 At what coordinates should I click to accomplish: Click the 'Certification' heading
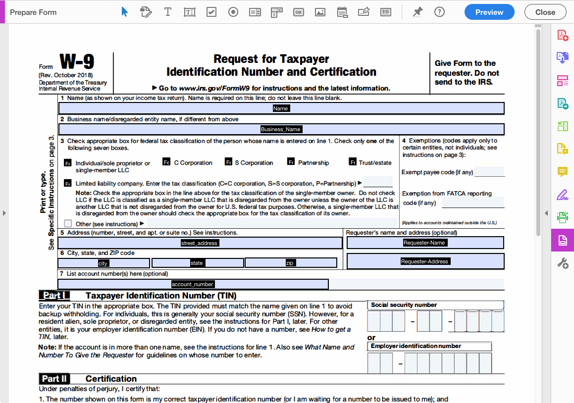111,379
